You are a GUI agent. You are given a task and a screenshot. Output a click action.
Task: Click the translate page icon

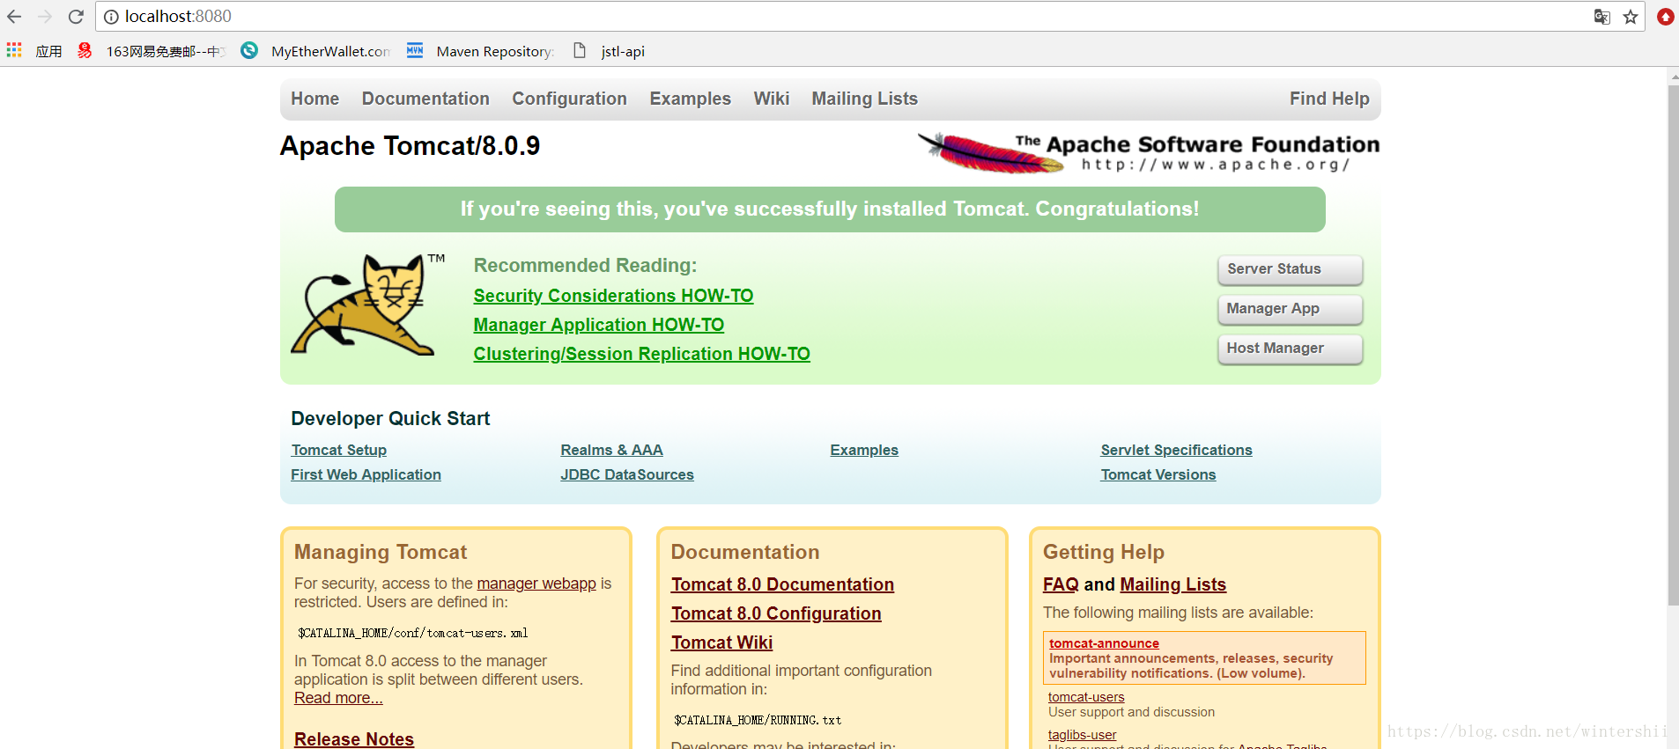point(1602,17)
